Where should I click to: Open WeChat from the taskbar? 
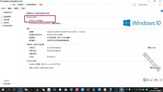pyautogui.click(x=26, y=90)
